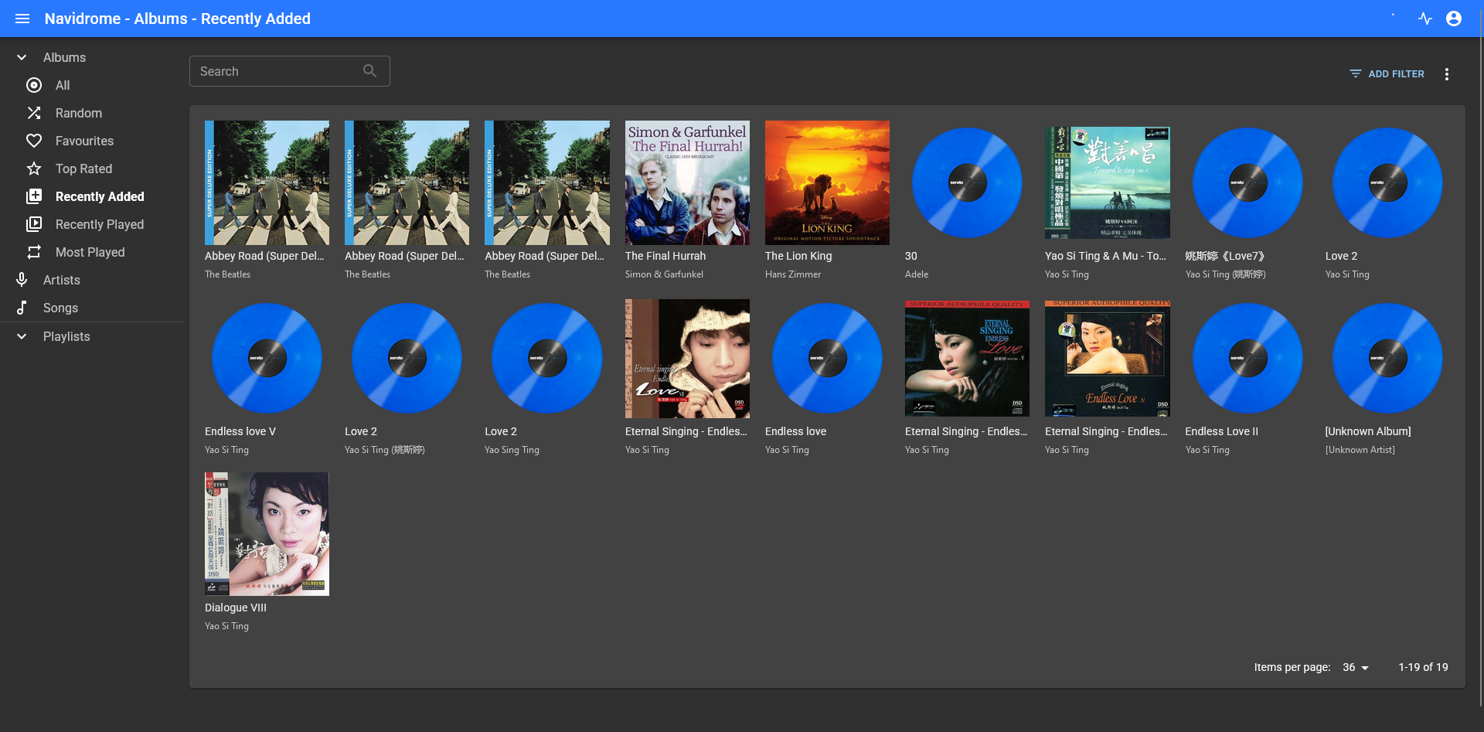Click 'Endless Love II' album title
This screenshot has width=1484, height=732.
click(x=1222, y=431)
